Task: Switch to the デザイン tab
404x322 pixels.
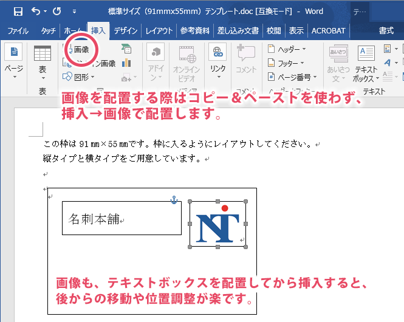Action: pos(126,31)
